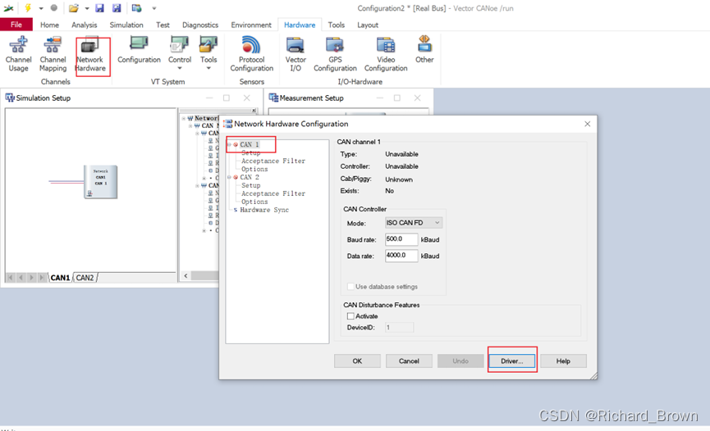This screenshot has width=710, height=431.
Task: Switch to the Analysis ribbon tab
Action: coord(85,25)
